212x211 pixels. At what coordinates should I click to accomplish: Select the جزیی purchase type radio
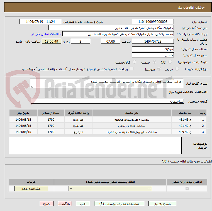click(177, 69)
